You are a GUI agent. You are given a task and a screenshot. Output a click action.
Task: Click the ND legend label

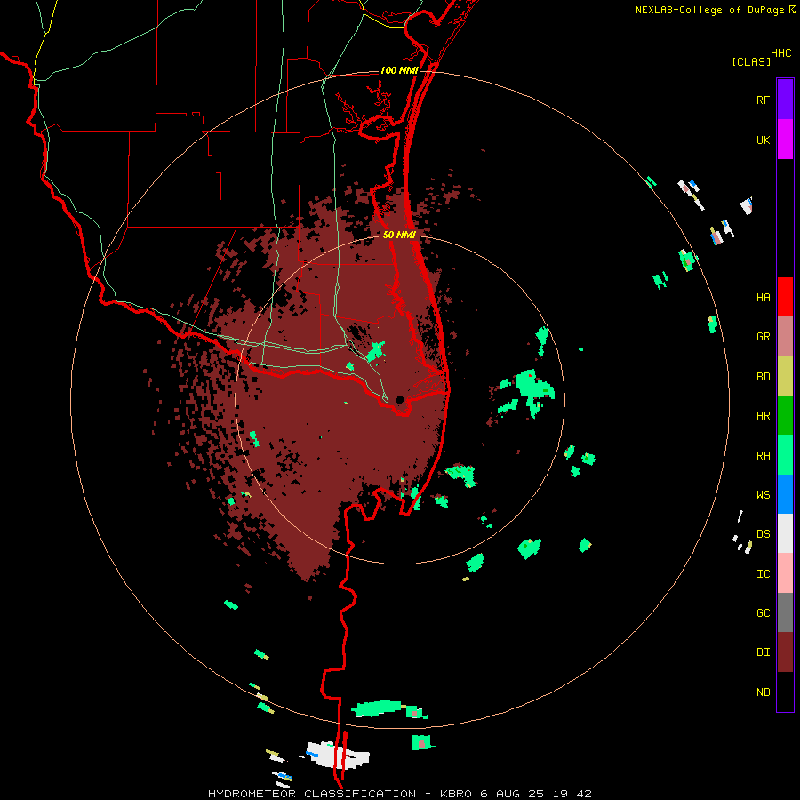tap(763, 692)
